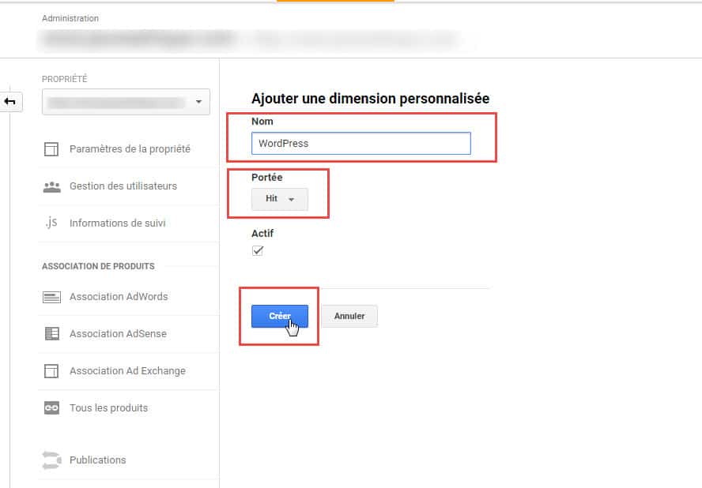The height and width of the screenshot is (488, 702).
Task: Open the Portée Hit dropdown
Action: tap(280, 200)
